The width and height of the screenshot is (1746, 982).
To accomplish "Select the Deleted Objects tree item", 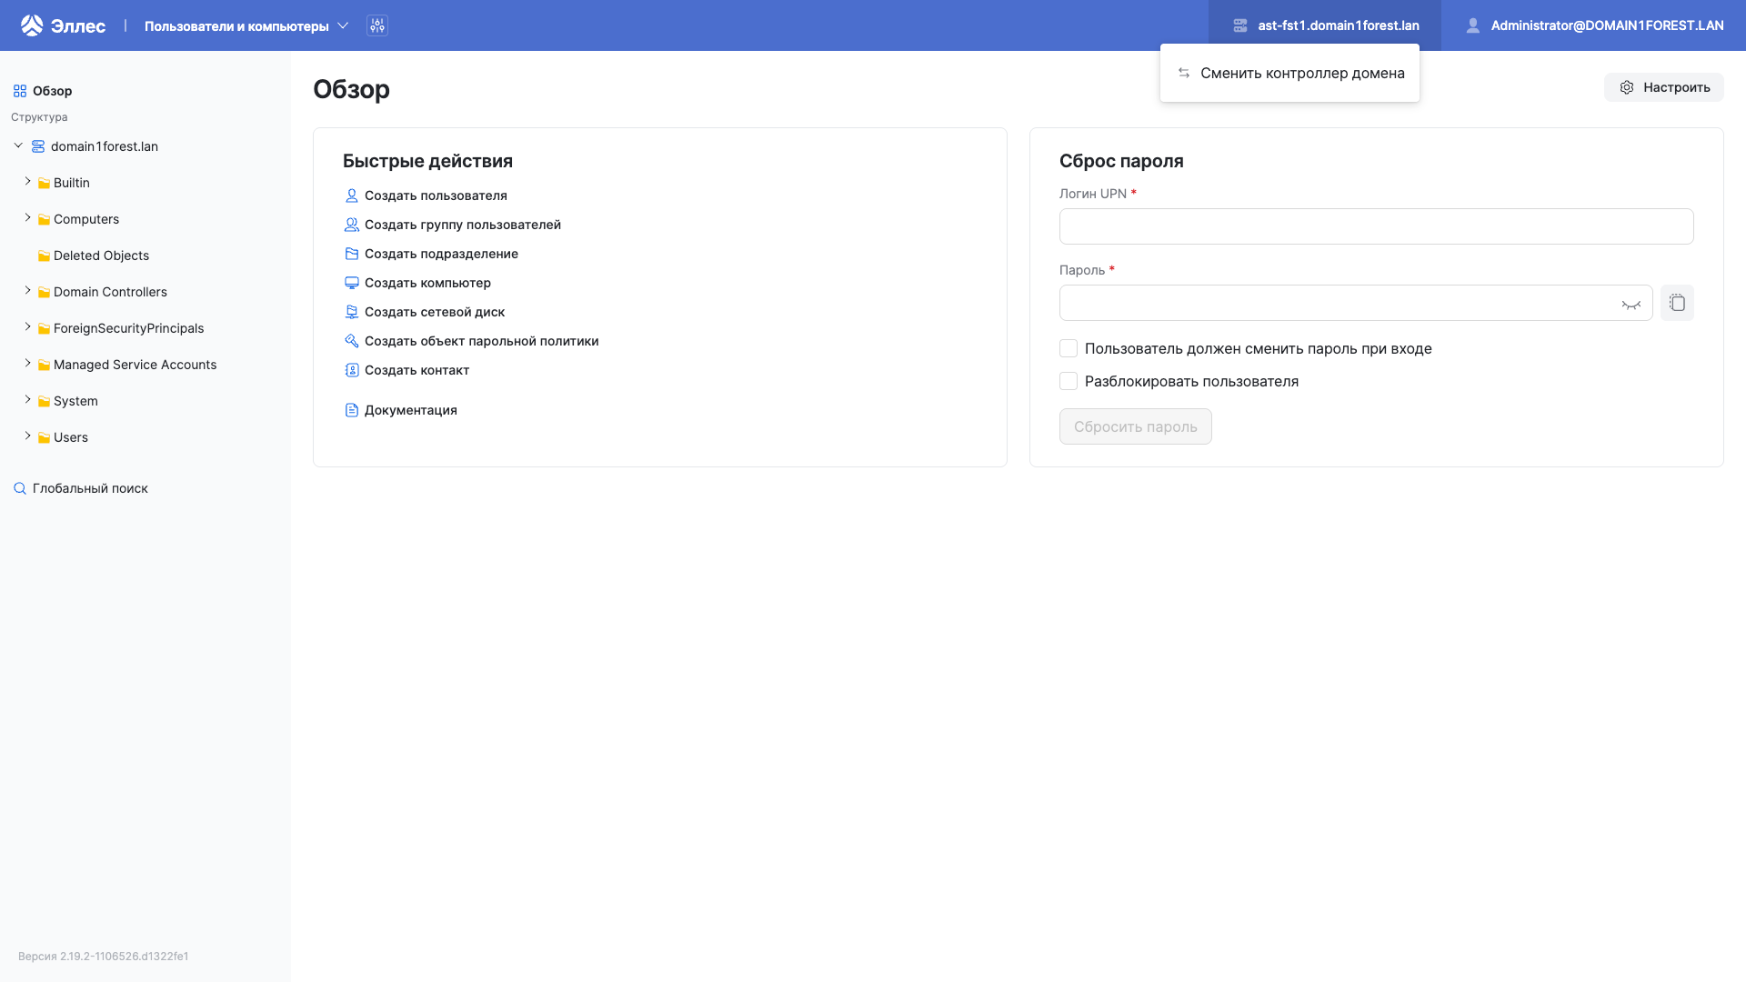I will click(x=101, y=256).
